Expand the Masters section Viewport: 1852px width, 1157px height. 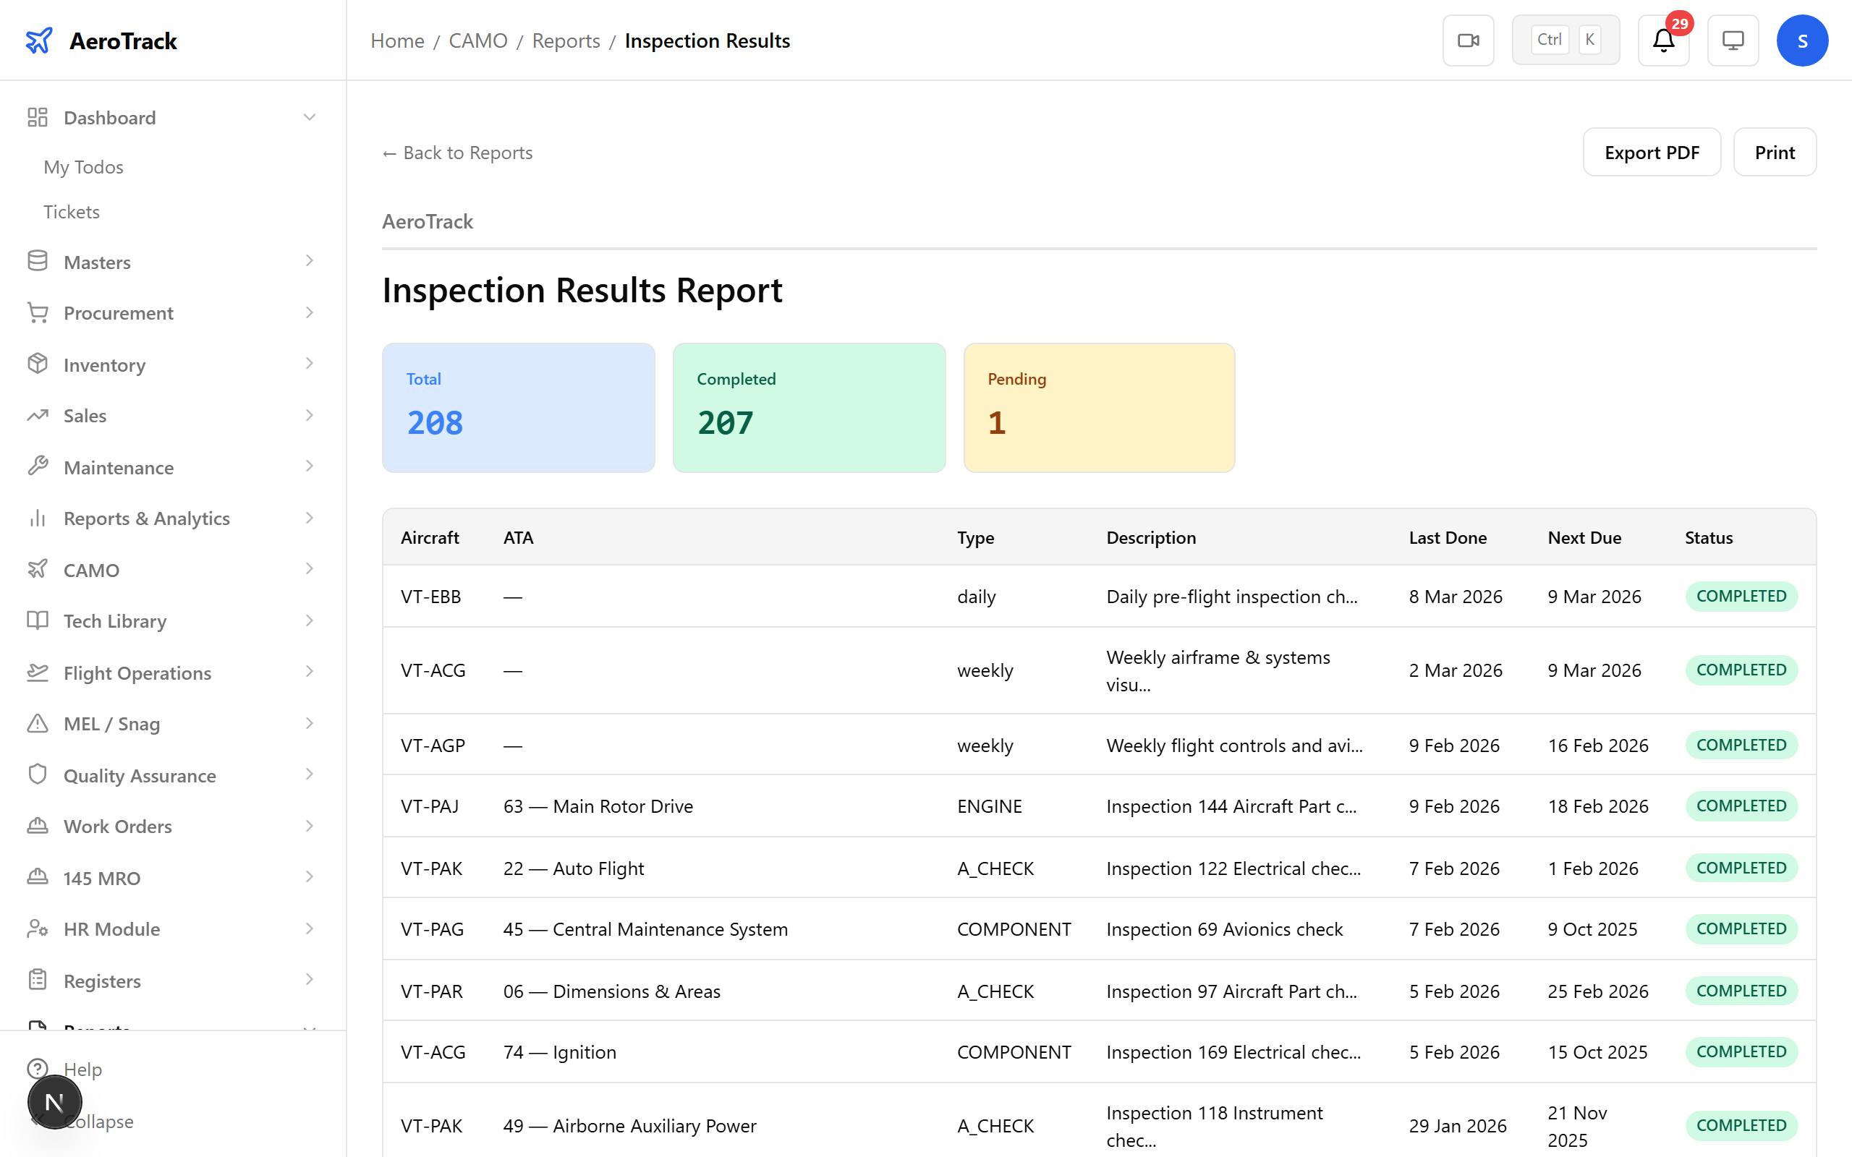[309, 261]
